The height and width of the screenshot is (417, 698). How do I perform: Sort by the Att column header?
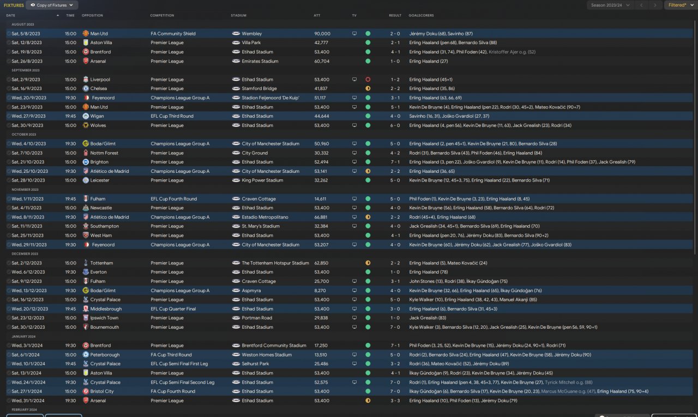[x=317, y=15]
